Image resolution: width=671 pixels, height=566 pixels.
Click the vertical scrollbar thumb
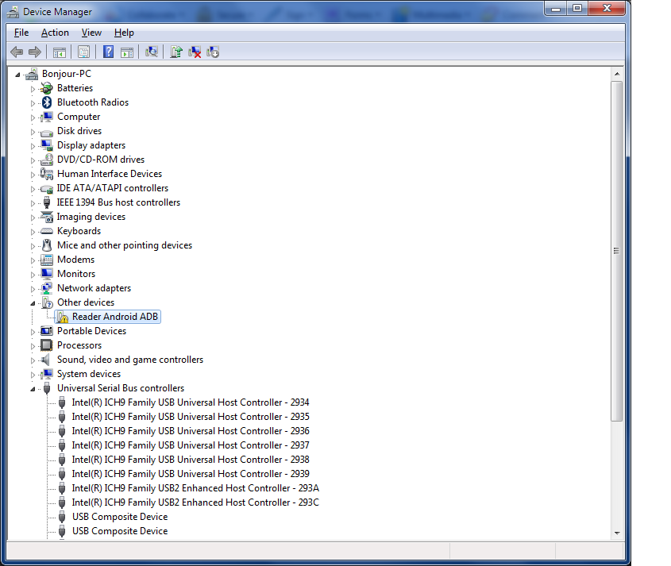point(617,251)
